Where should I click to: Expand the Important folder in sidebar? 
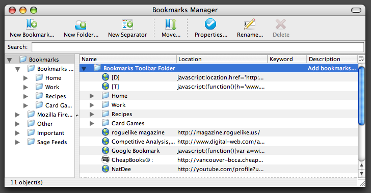[x=17, y=133]
